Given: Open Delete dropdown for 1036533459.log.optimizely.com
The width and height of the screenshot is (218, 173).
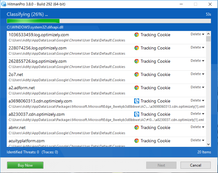Looking at the screenshot, I should [197, 34].
